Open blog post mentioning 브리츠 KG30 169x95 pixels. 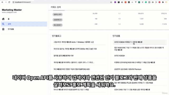pyautogui.click(x=71, y=90)
